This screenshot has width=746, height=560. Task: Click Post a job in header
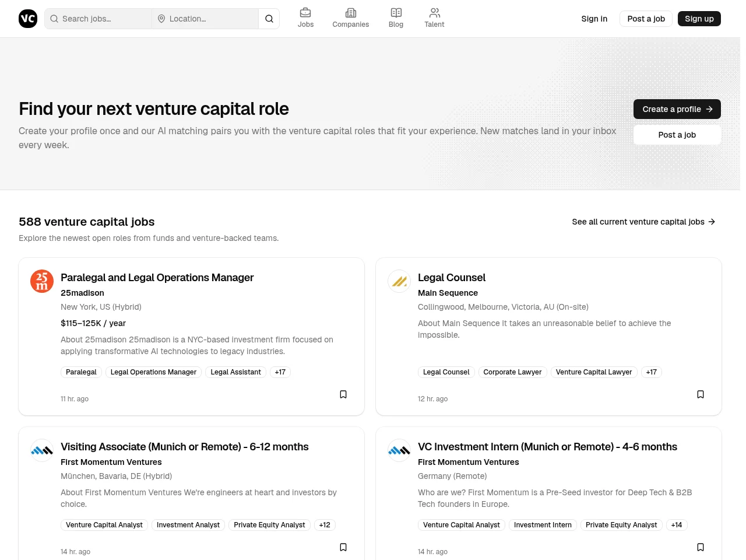[646, 19]
